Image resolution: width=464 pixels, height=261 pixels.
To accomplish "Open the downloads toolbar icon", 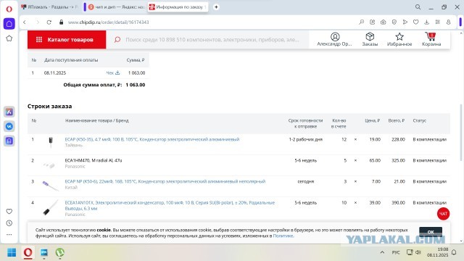I will click(x=427, y=22).
